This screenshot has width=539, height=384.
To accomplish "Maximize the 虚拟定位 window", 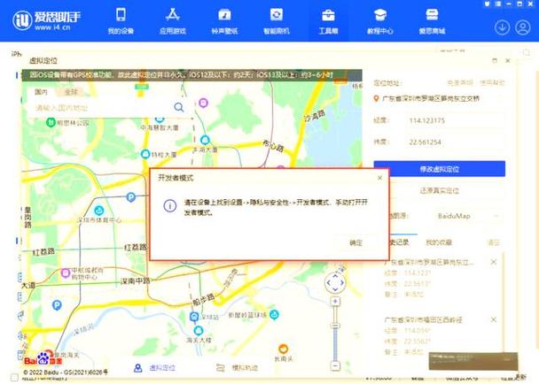I will pyautogui.click(x=495, y=61).
